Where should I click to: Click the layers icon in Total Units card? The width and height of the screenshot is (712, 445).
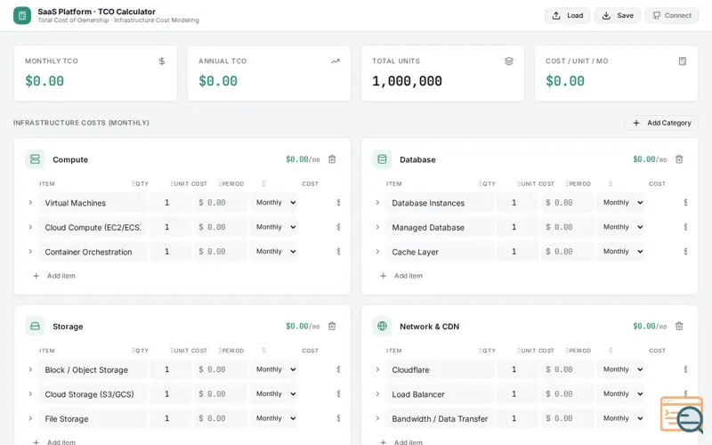click(508, 61)
